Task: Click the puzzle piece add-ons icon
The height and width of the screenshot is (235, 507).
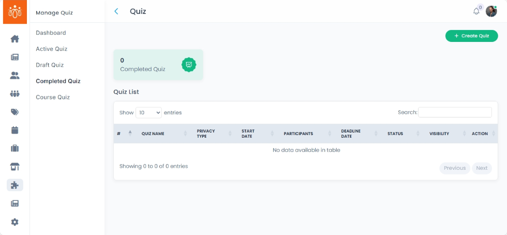Action: tap(14, 185)
